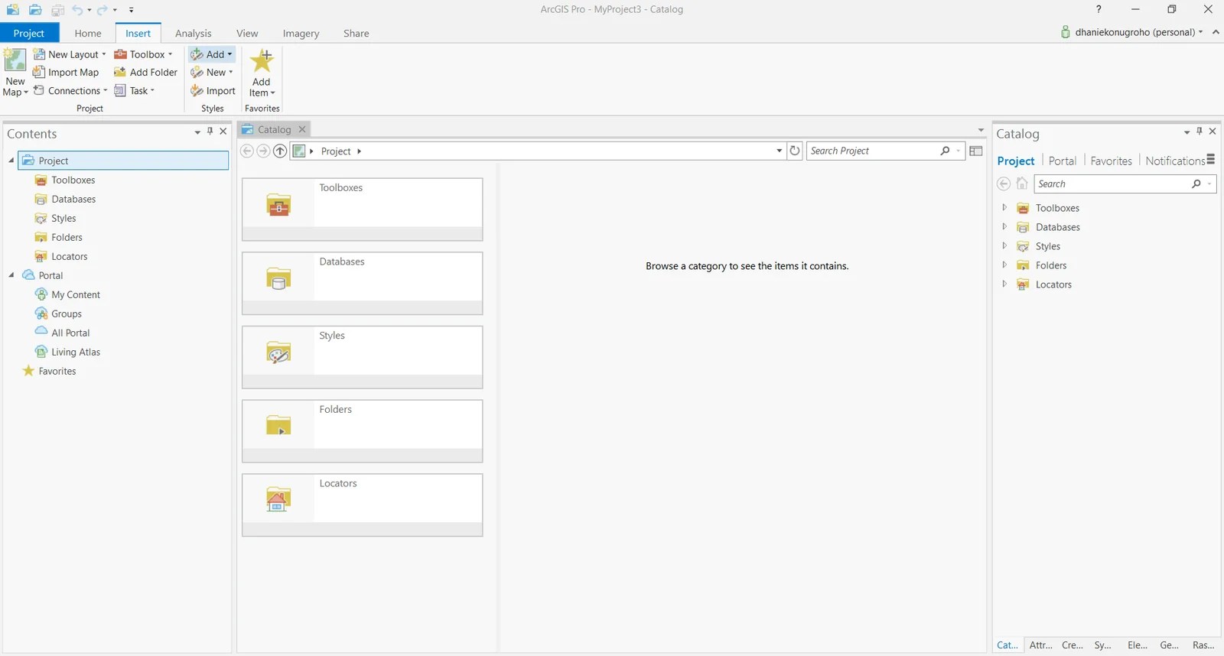Select All Portal in the Contents pane
The image size is (1224, 656).
point(70,333)
